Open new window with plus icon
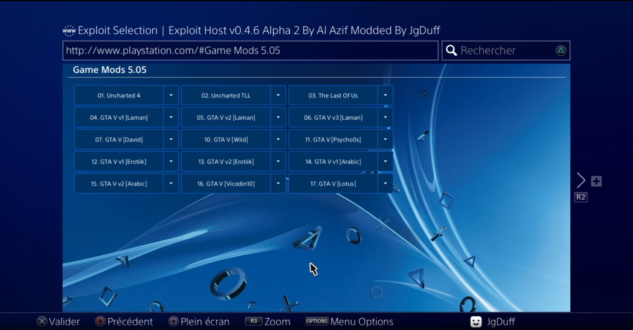Image resolution: width=633 pixels, height=330 pixels. coord(596,181)
